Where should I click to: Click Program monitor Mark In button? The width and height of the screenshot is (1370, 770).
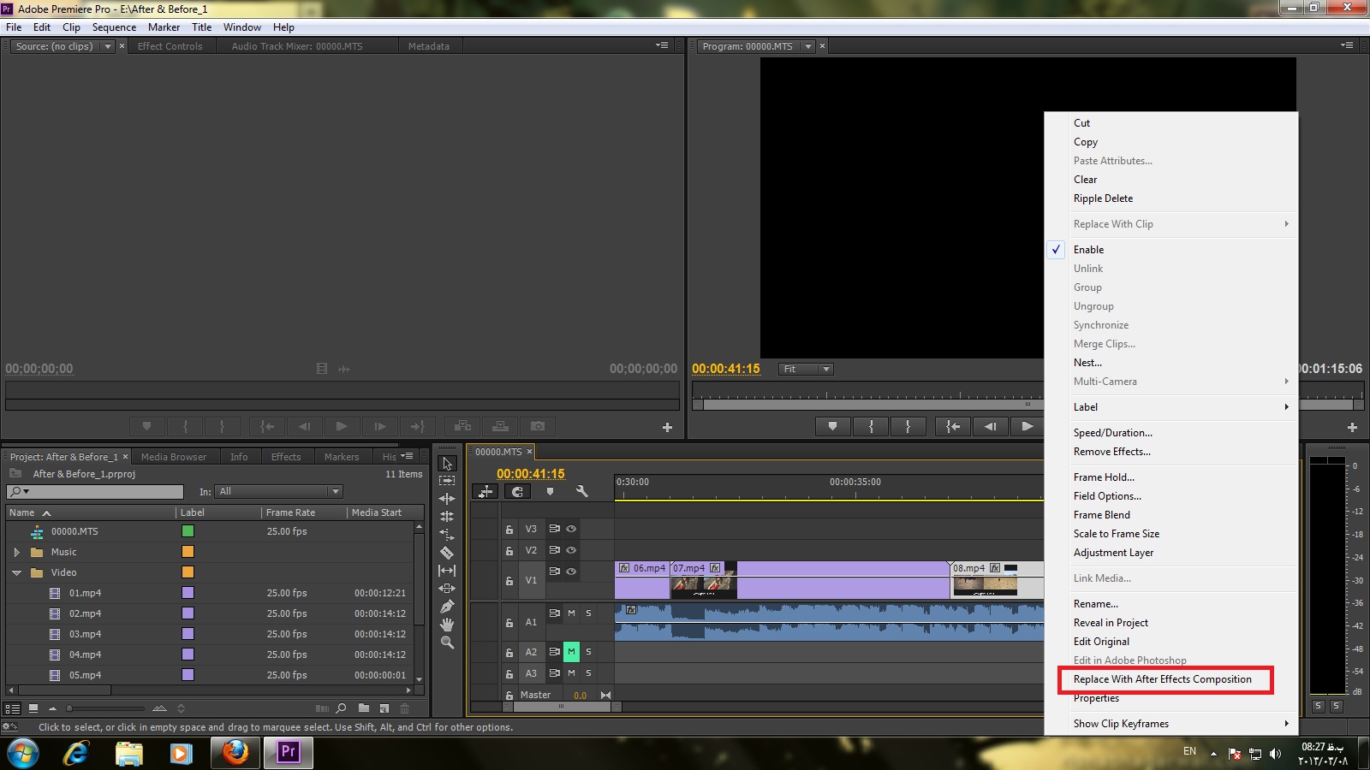(871, 426)
